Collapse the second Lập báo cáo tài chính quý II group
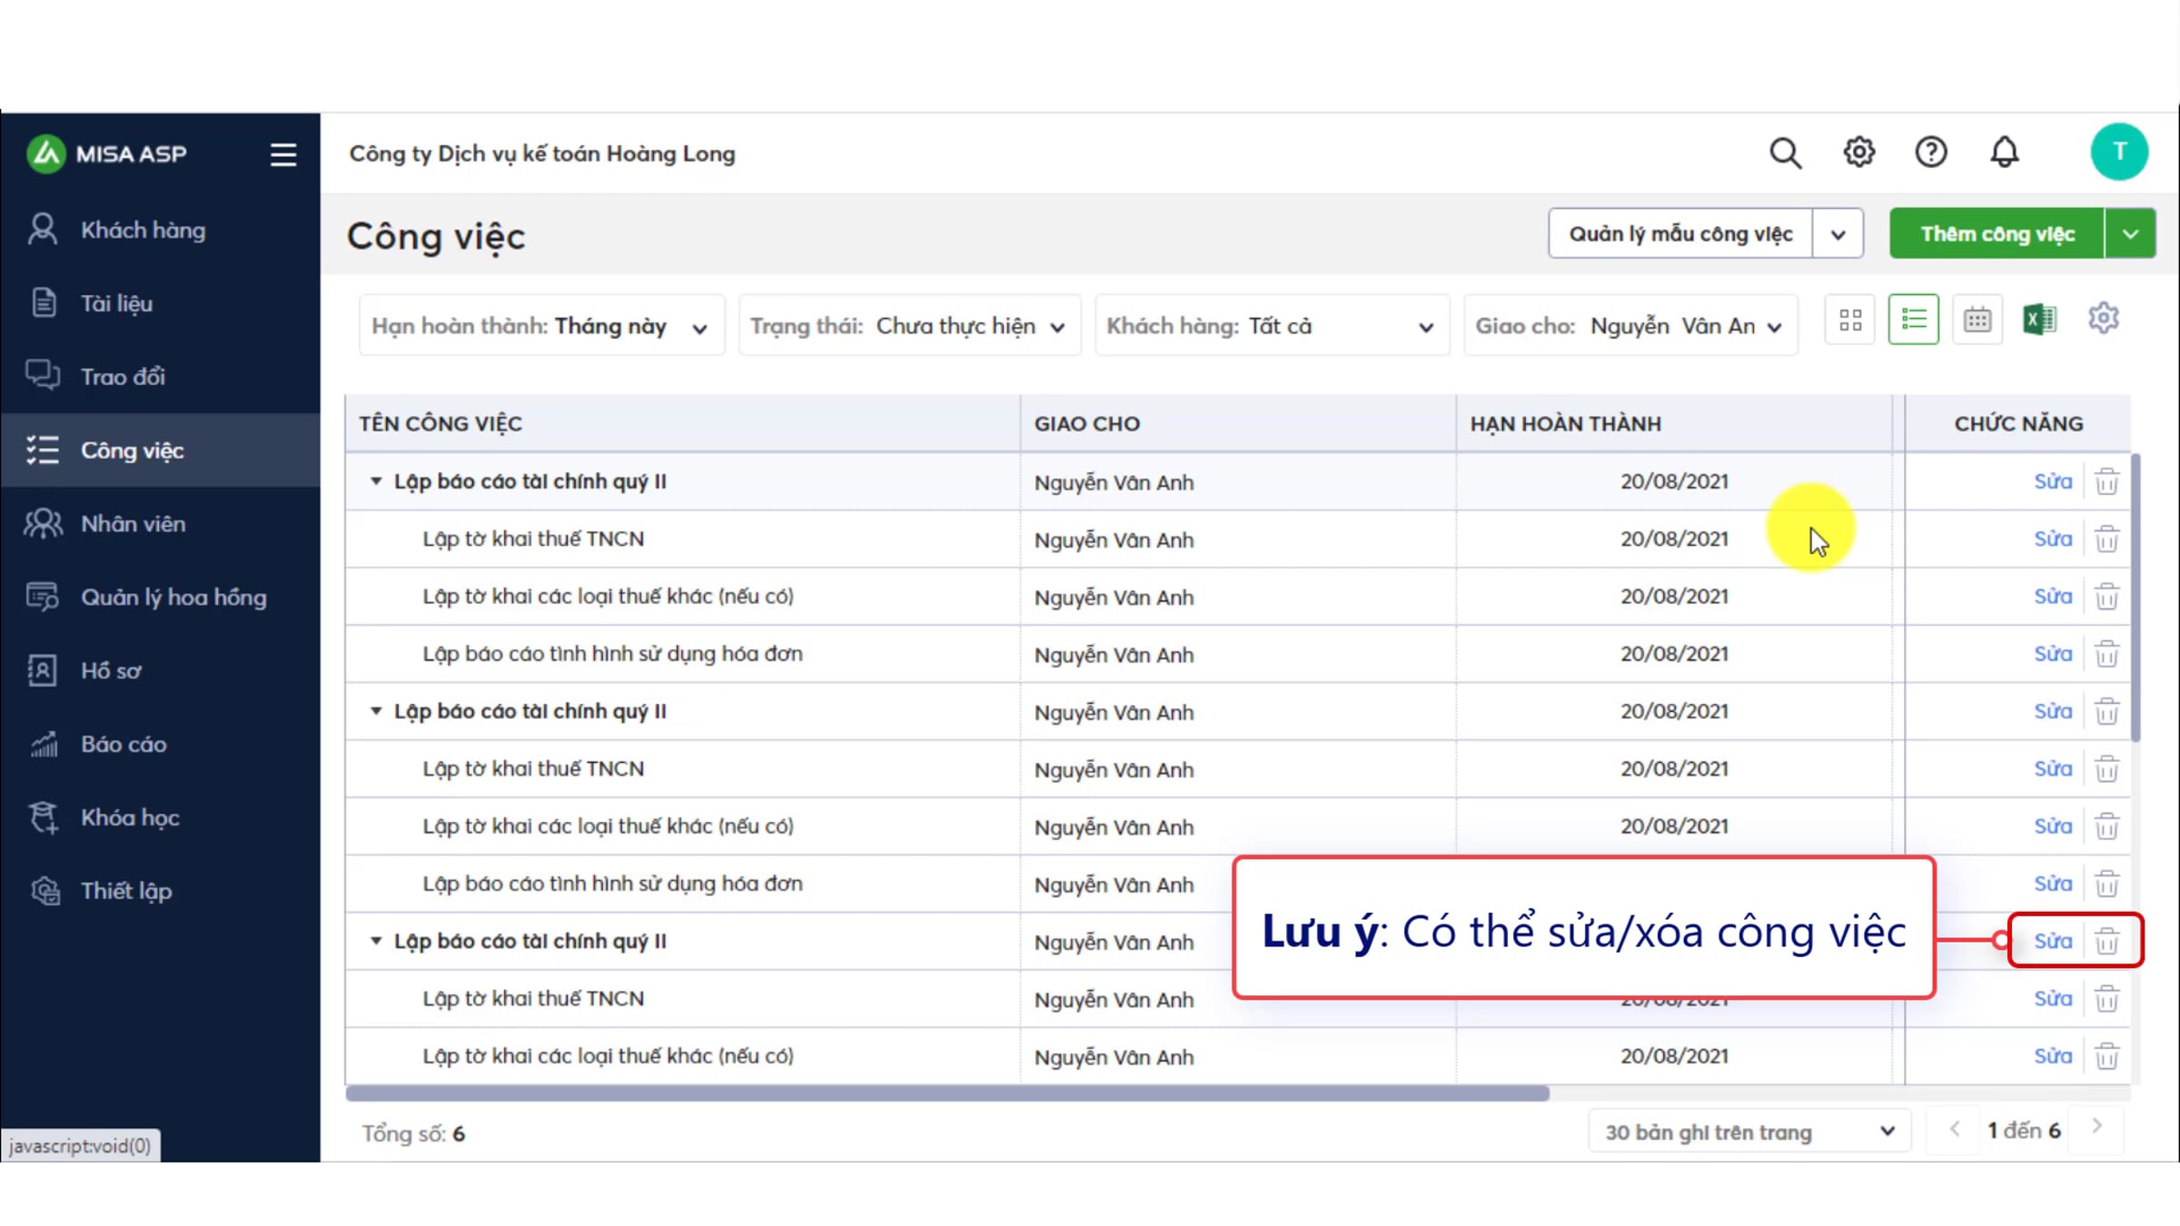Screen dimensions: 2180x1226 pos(375,711)
